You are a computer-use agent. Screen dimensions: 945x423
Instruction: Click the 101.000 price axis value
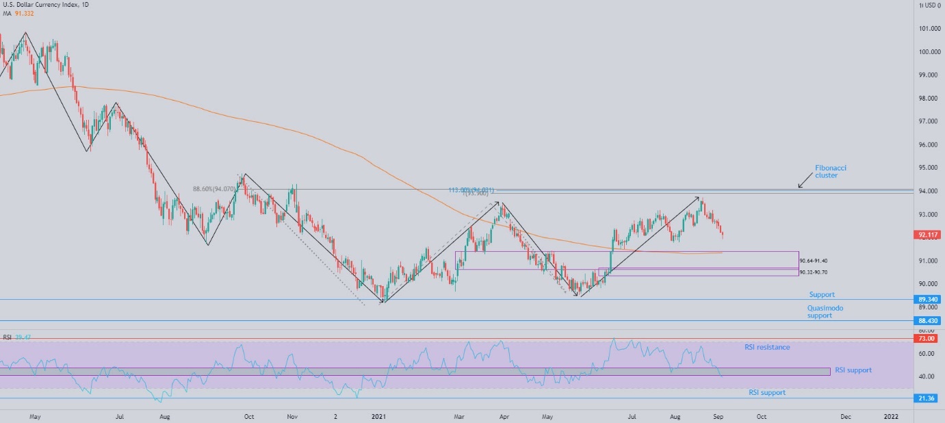tap(929, 29)
